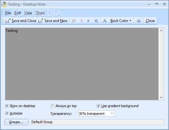Go to the first note arrow icon
Screen dimensions: 169x130
(74, 21)
